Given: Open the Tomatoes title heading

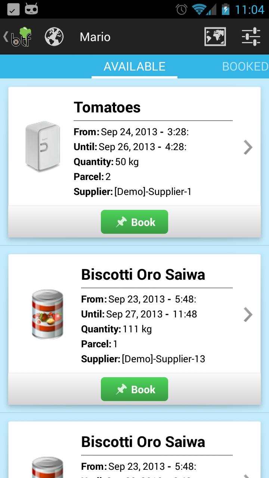Looking at the screenshot, I should click(107, 107).
